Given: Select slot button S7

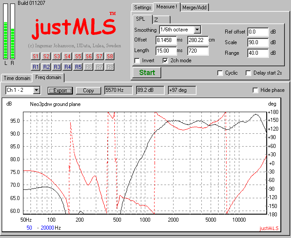Looking at the screenshot, I should coord(99,56).
